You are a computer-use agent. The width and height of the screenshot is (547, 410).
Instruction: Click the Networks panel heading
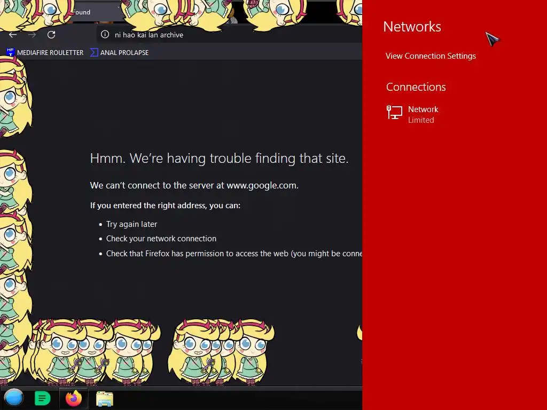[x=412, y=27]
